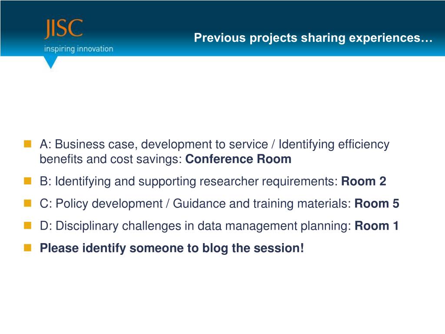445x334 pixels.
Task: Click the orange bullet beside item C
Action: (27, 204)
